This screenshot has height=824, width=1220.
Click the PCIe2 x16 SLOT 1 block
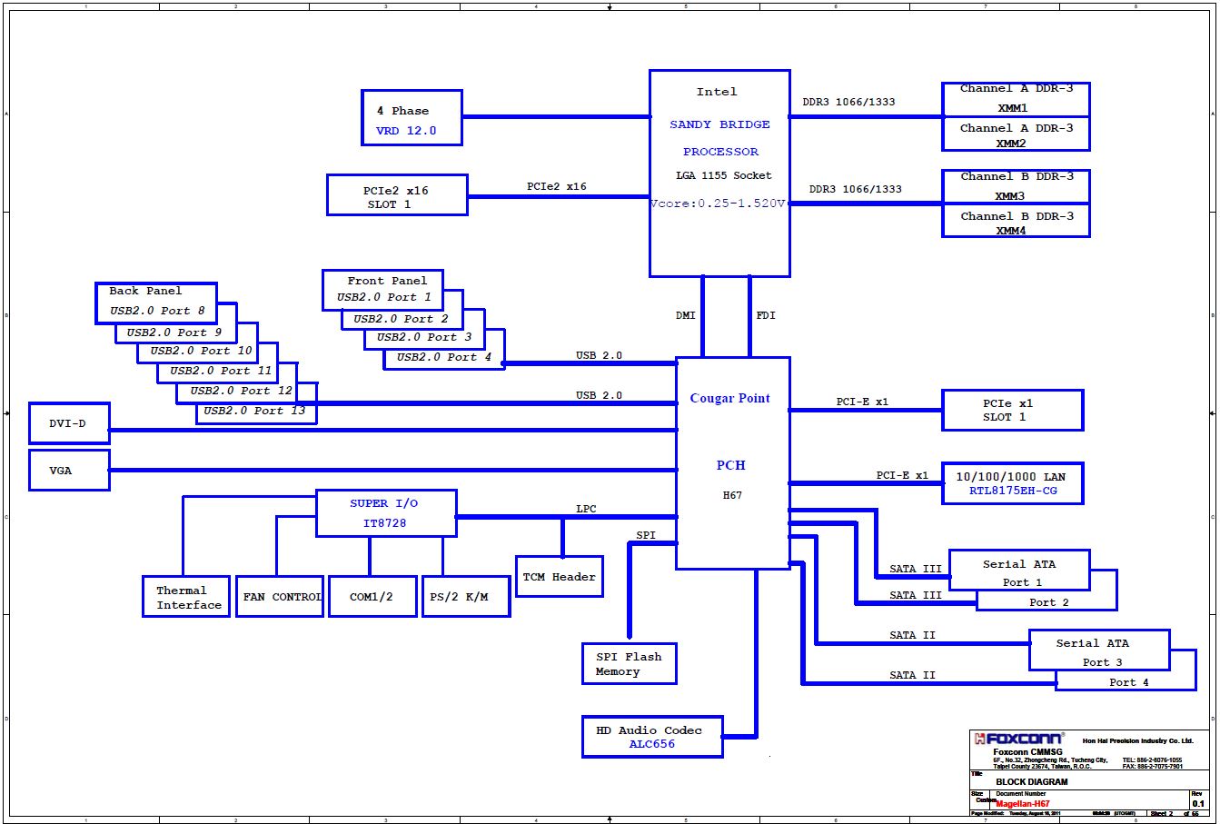pyautogui.click(x=397, y=195)
